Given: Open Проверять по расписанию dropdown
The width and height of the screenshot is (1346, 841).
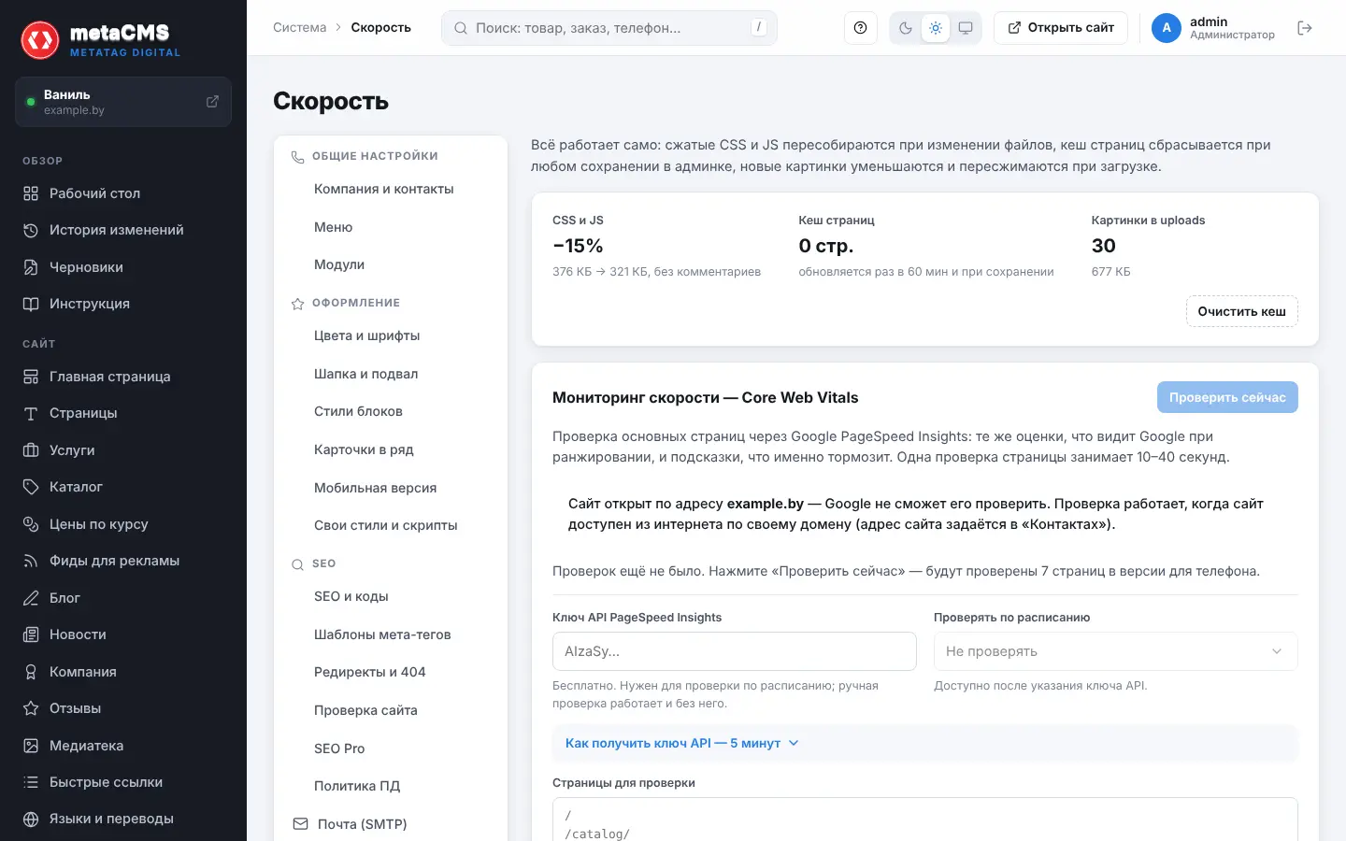Looking at the screenshot, I should pyautogui.click(x=1115, y=651).
